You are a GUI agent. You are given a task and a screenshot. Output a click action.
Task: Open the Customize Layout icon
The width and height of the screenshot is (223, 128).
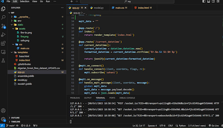(x=218, y=1)
